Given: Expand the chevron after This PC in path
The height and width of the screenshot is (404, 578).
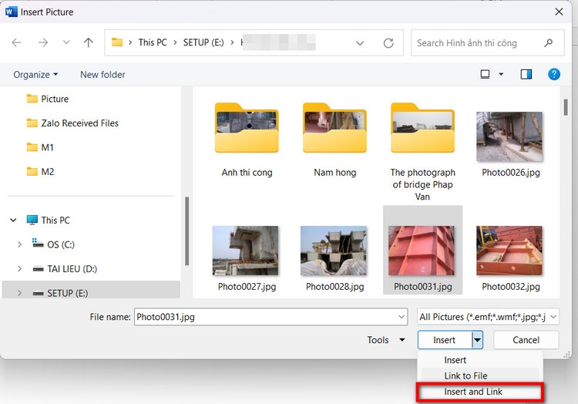Looking at the screenshot, I should [175, 42].
